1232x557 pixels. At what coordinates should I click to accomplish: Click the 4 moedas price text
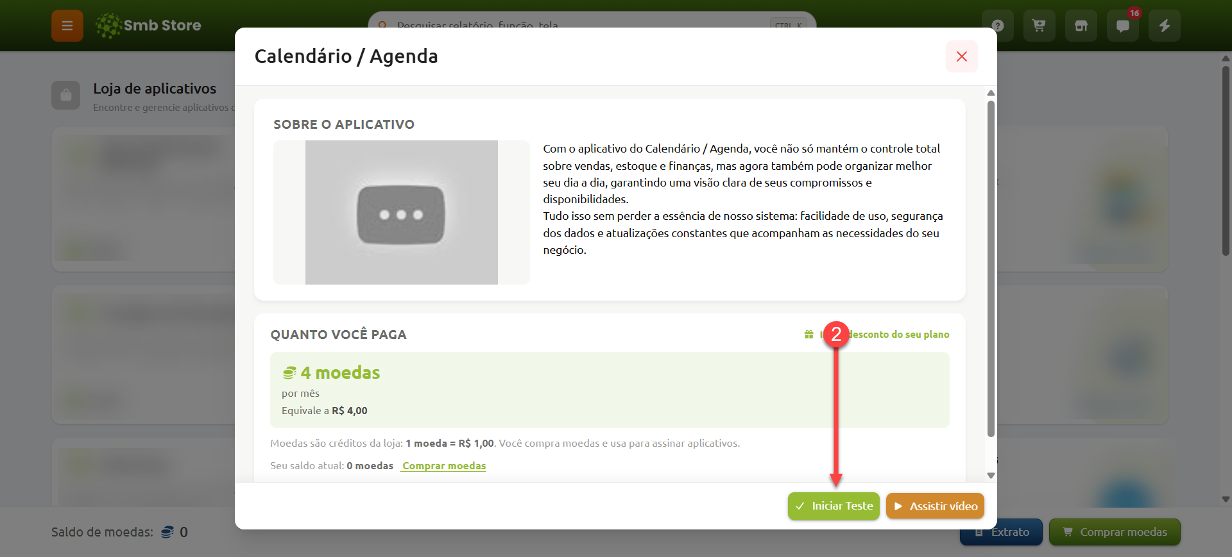340,372
